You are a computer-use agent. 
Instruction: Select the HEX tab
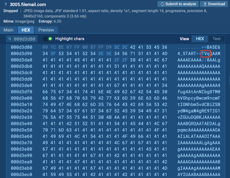coord(26,30)
